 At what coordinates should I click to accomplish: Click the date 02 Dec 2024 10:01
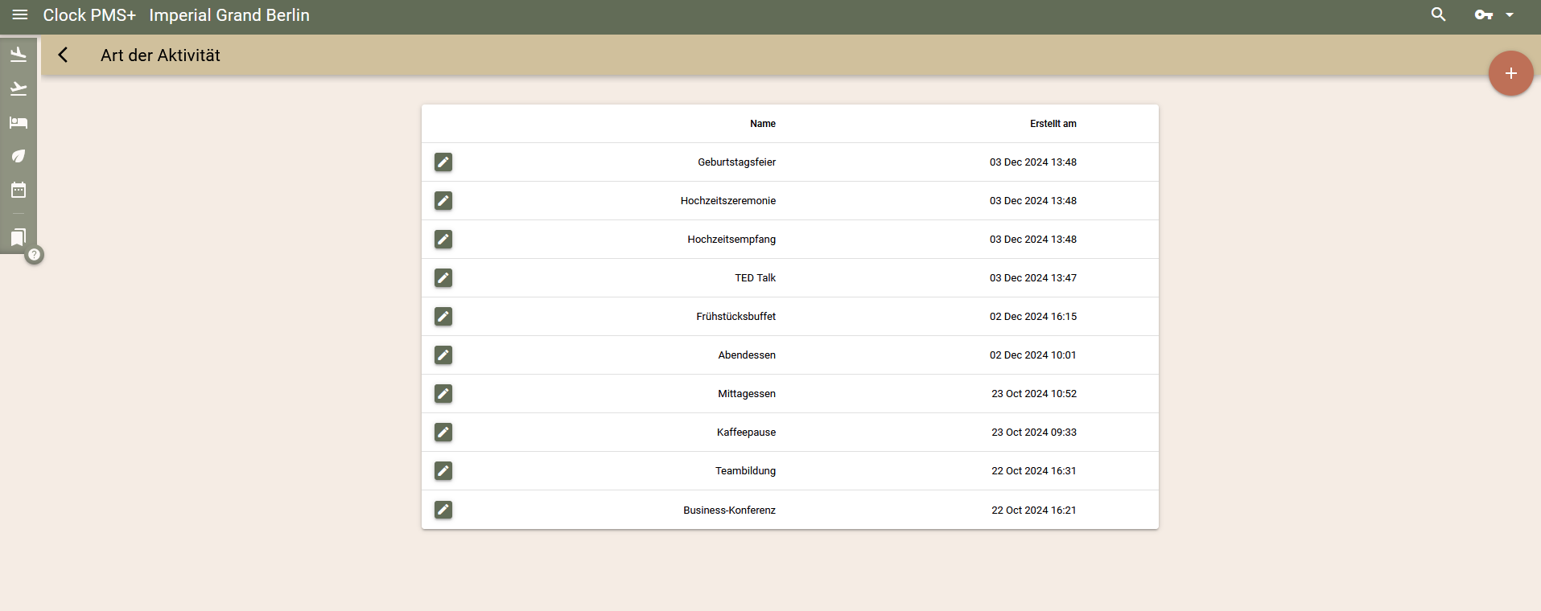pyautogui.click(x=1033, y=355)
